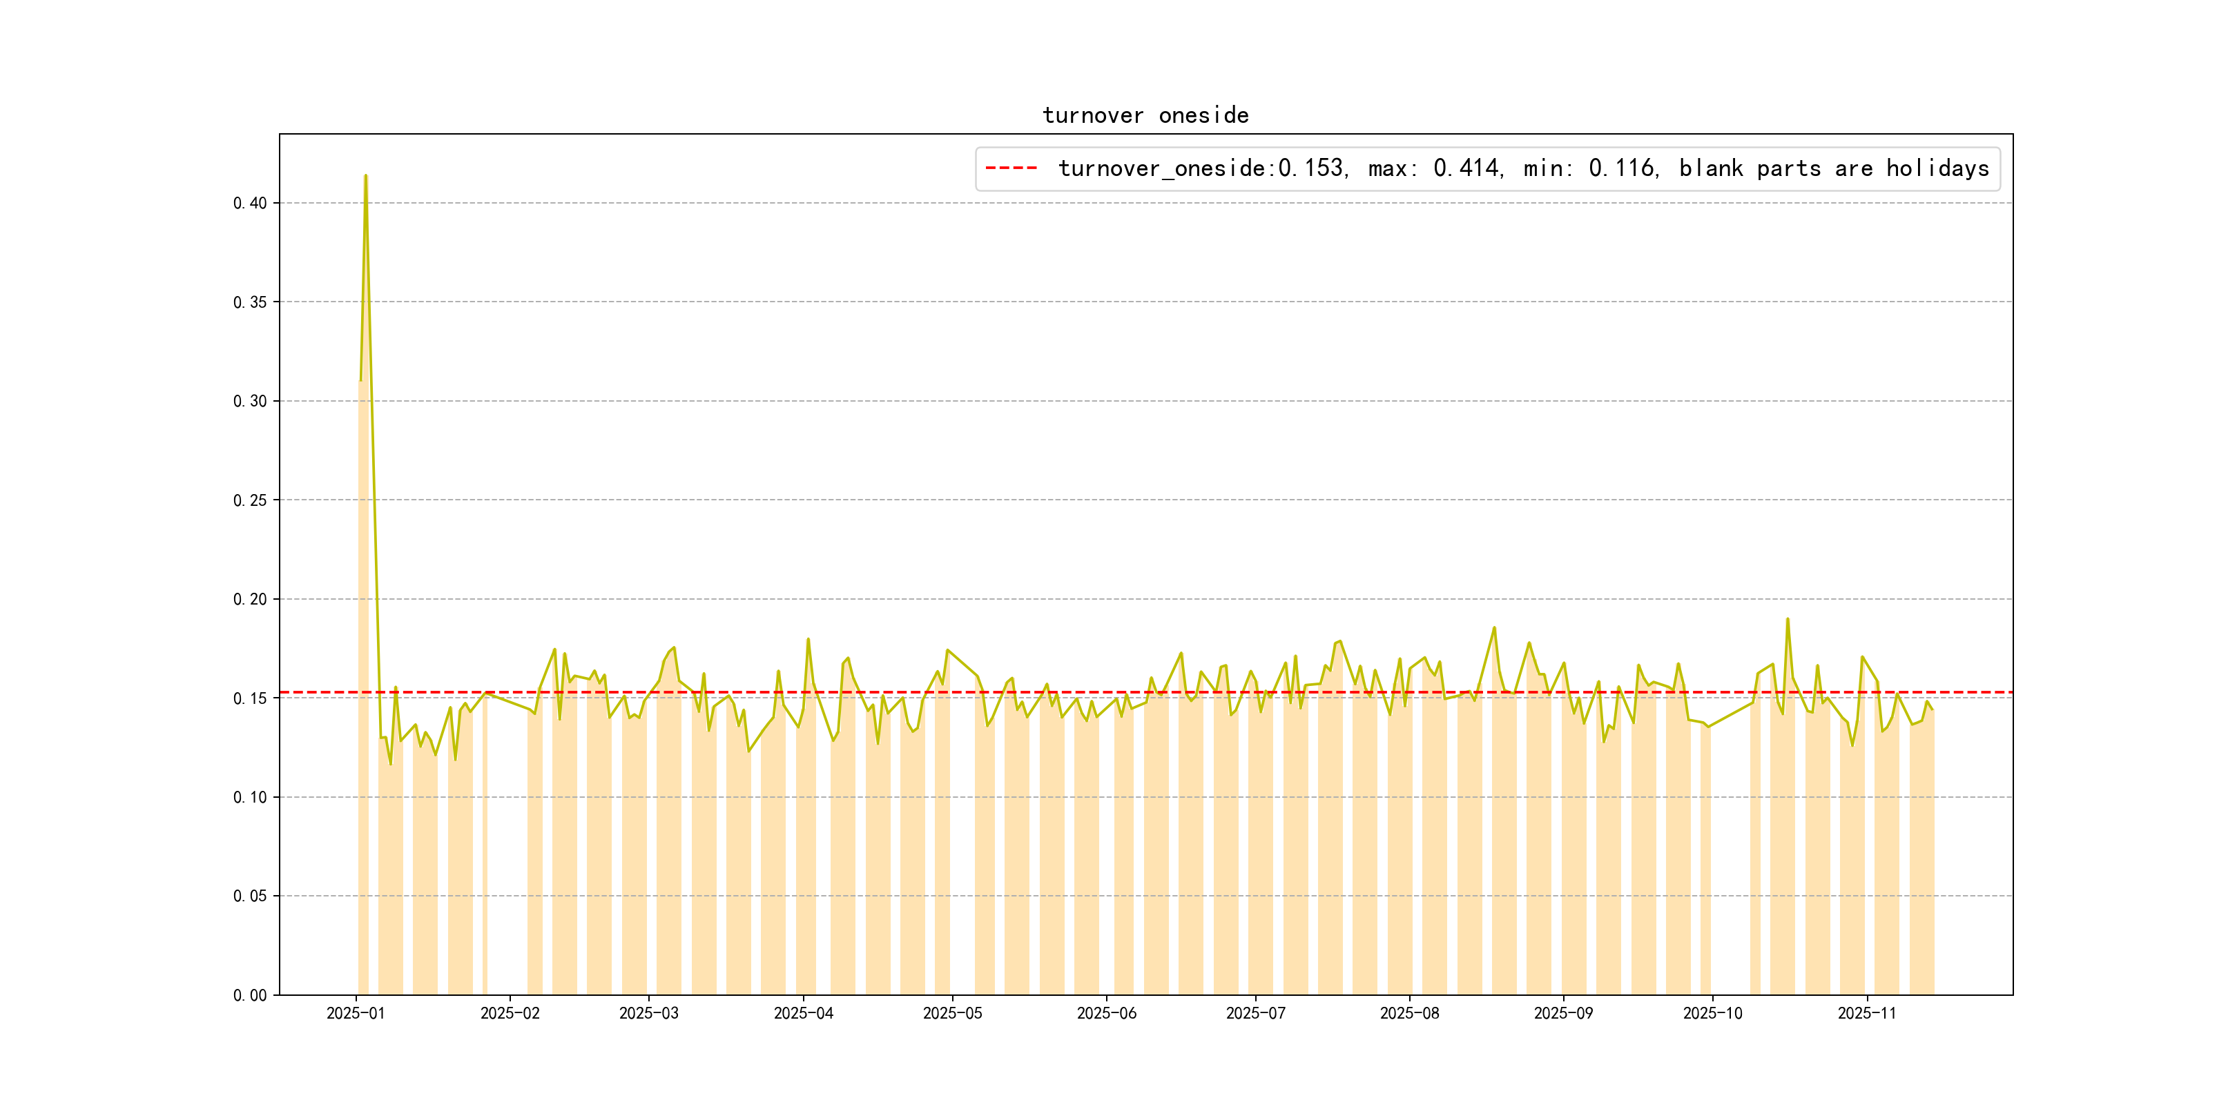The image size is (2237, 1118).
Task: Click the 2025-03 x-axis label
Action: [x=649, y=1013]
